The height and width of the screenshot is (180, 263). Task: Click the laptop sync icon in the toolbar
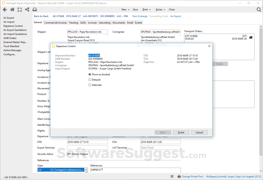tap(34, 9)
